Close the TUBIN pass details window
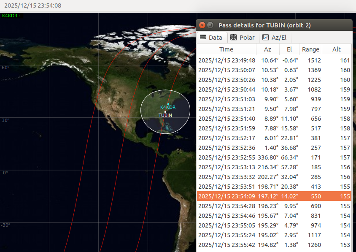356x252 pixels. tap(202, 25)
